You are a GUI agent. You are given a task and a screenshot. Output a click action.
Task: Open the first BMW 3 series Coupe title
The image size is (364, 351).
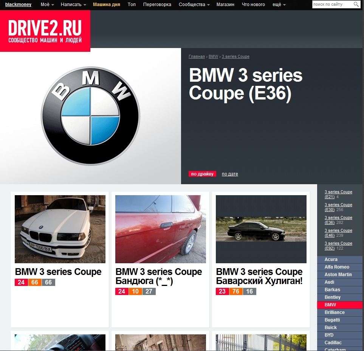[58, 272]
